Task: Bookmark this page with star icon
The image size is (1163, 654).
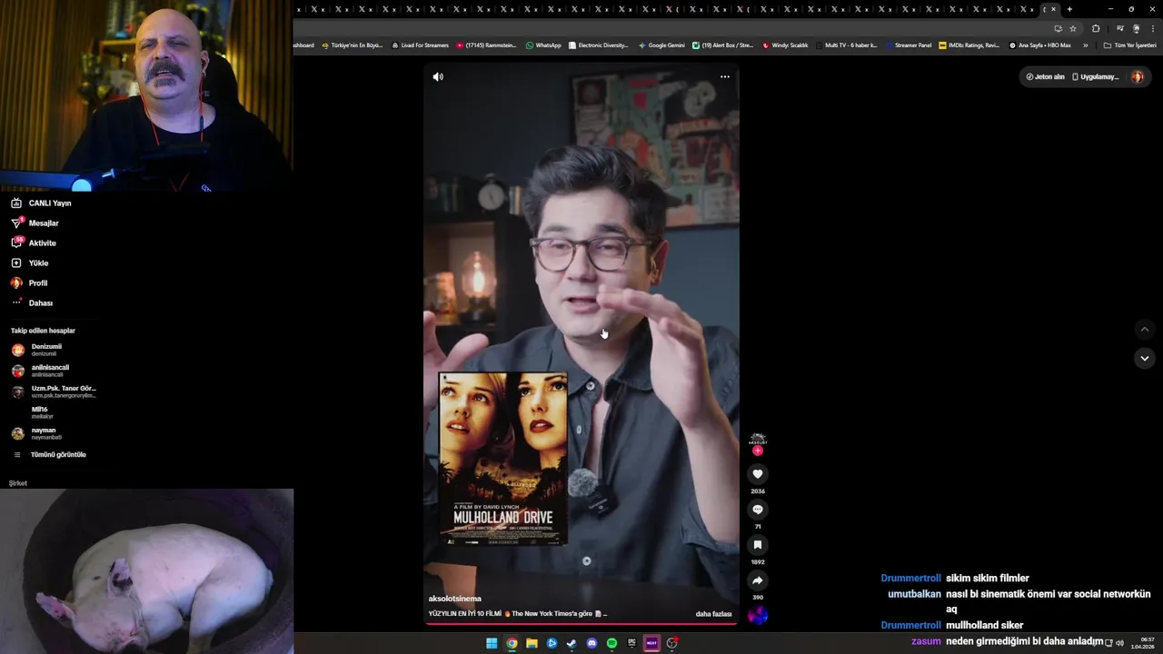Action: [1073, 28]
